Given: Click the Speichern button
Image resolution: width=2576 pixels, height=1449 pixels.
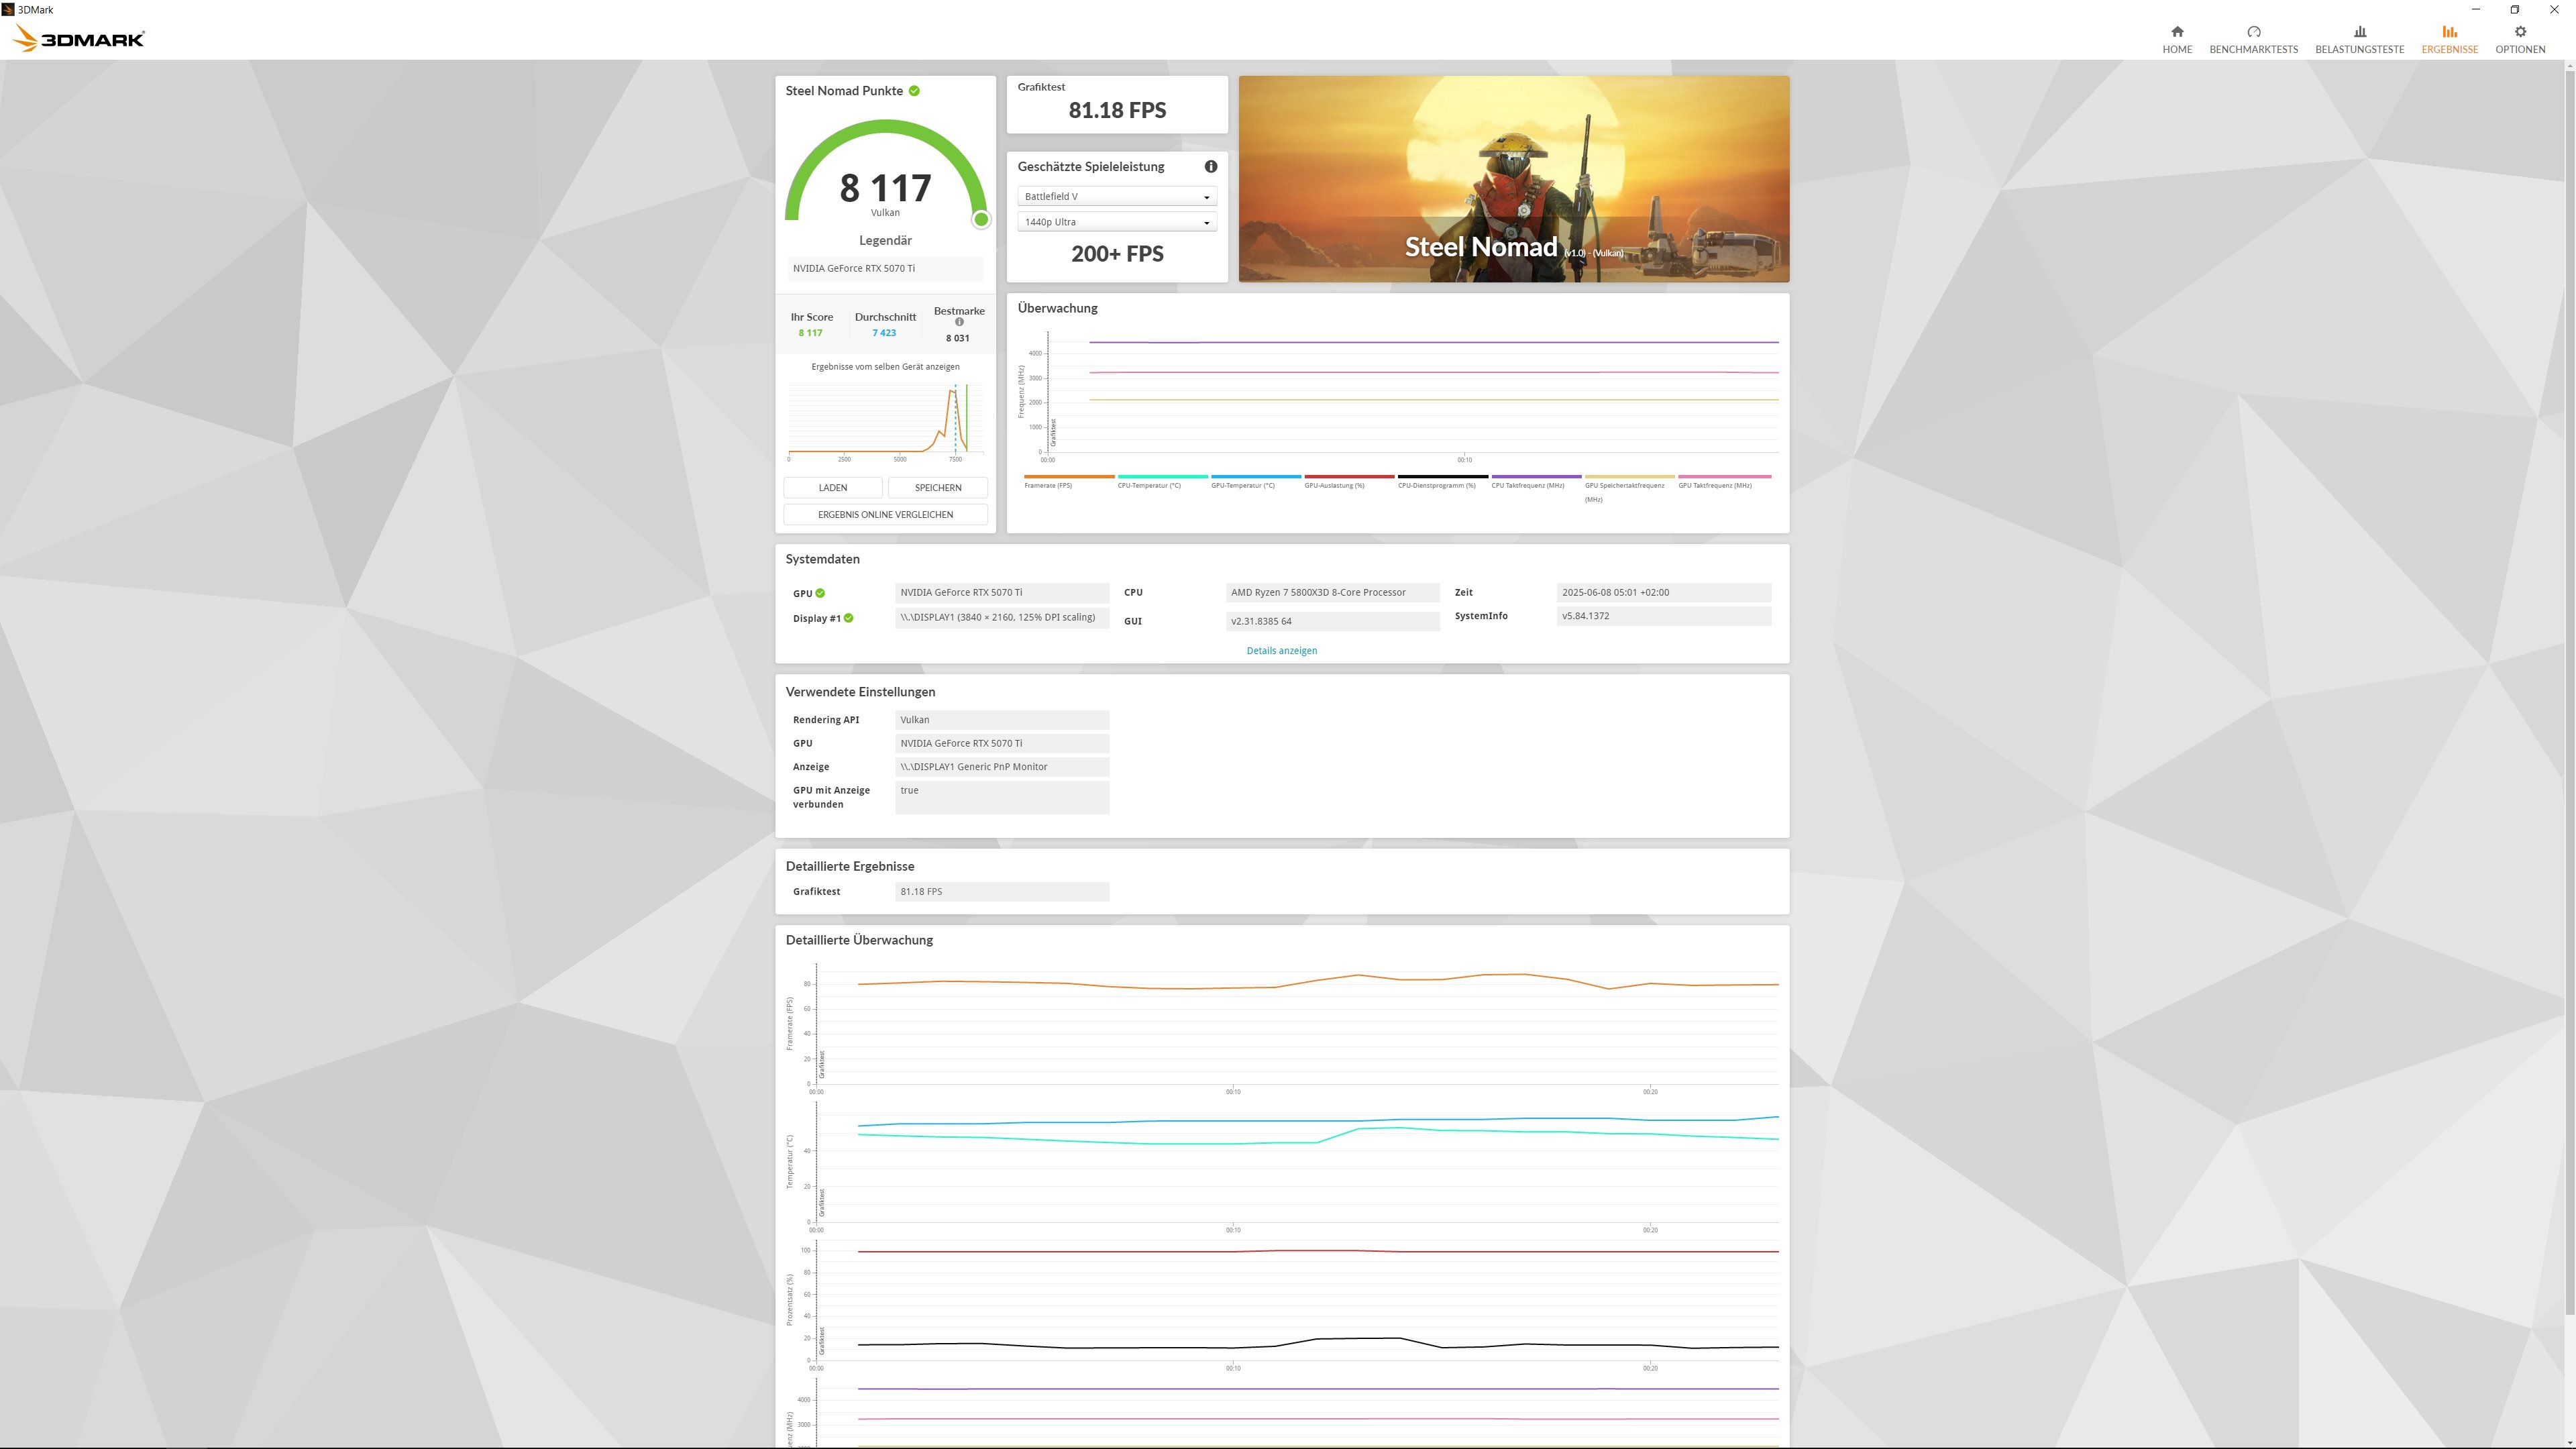Looking at the screenshot, I should pyautogui.click(x=937, y=488).
